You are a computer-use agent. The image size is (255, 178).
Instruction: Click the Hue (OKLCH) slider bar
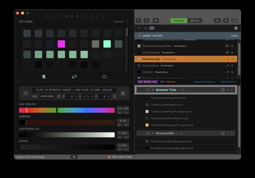coord(67,110)
